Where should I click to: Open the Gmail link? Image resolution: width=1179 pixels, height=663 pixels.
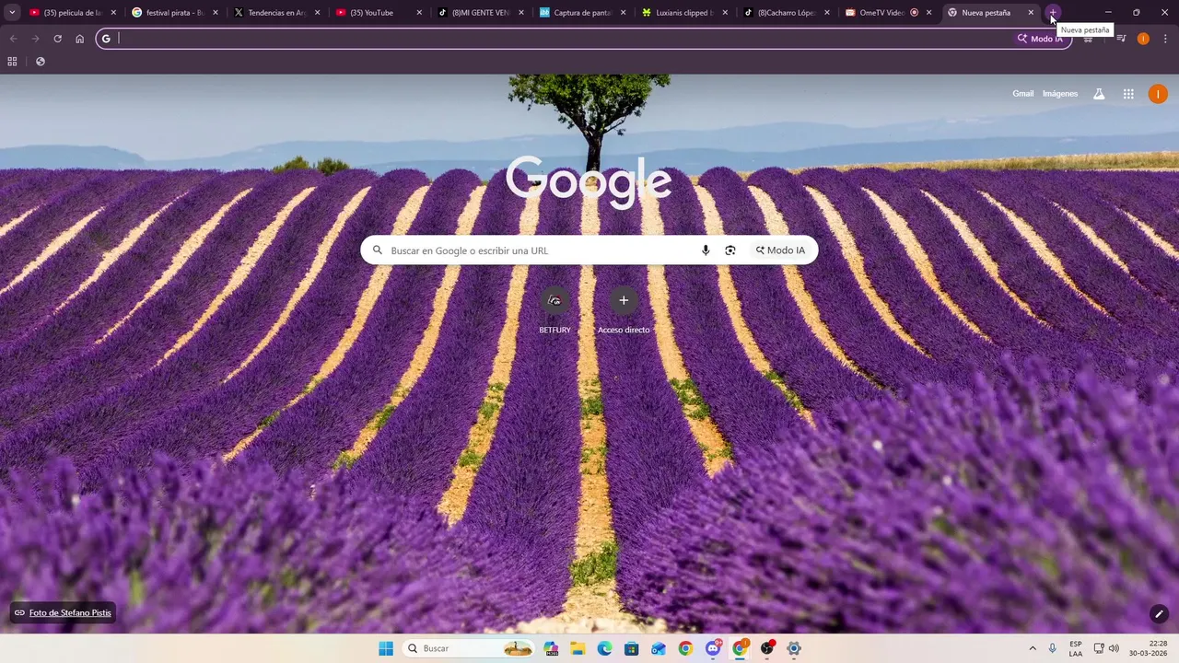[1022, 94]
